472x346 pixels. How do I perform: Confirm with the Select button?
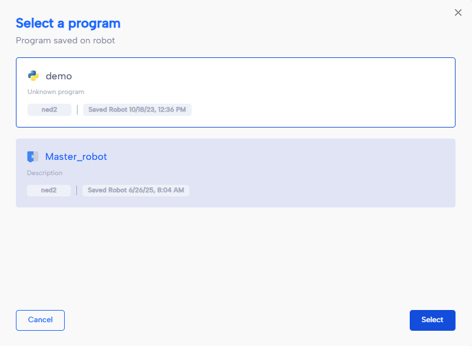[432, 320]
